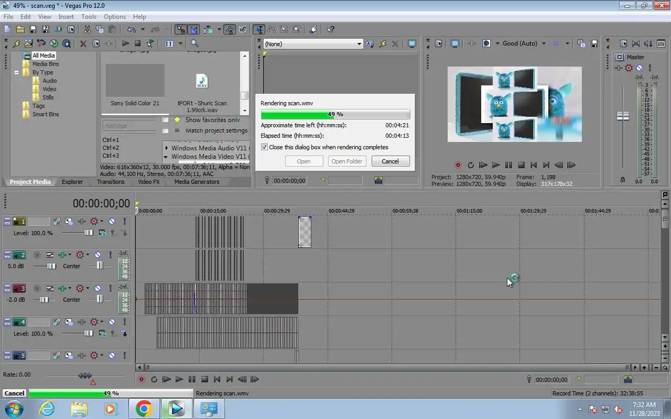Toggle Video Preview on External Monitor icon
The image size is (671, 419).
point(455,43)
